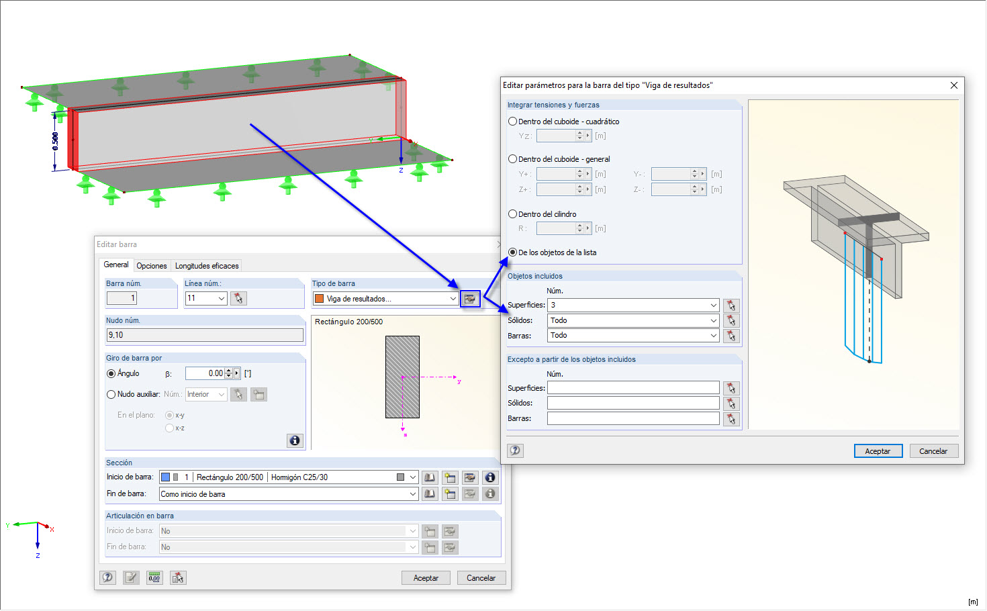Open included Barras dropdown
This screenshot has width=987, height=611.
click(x=714, y=336)
